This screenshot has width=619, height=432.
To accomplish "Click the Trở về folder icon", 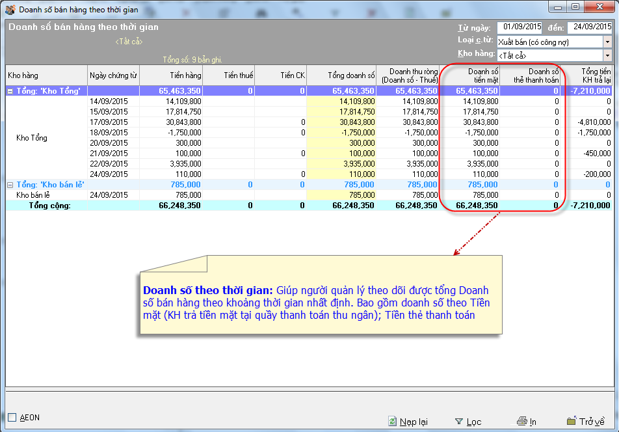I will [572, 422].
